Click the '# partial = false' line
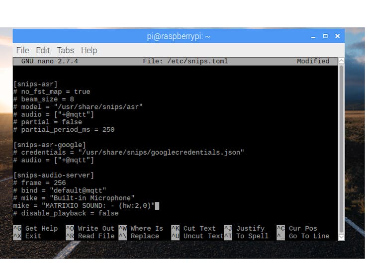This screenshot has height=263, width=368. (x=48, y=122)
